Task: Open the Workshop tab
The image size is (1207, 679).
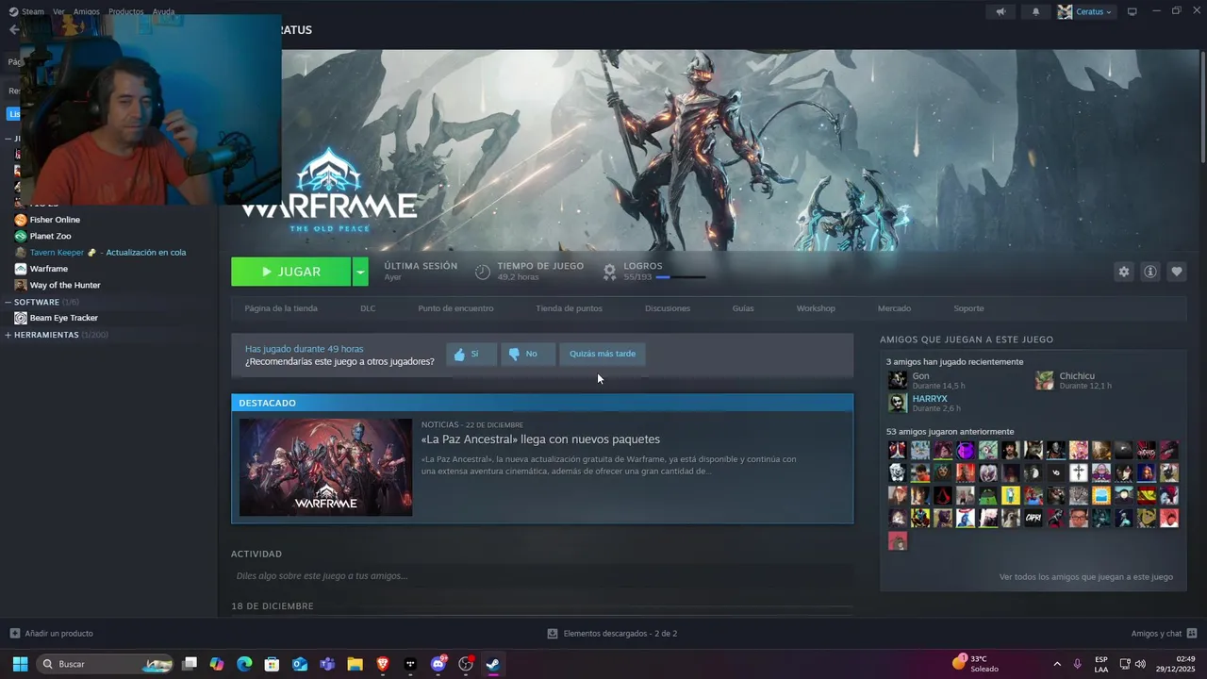Action: pyautogui.click(x=816, y=308)
